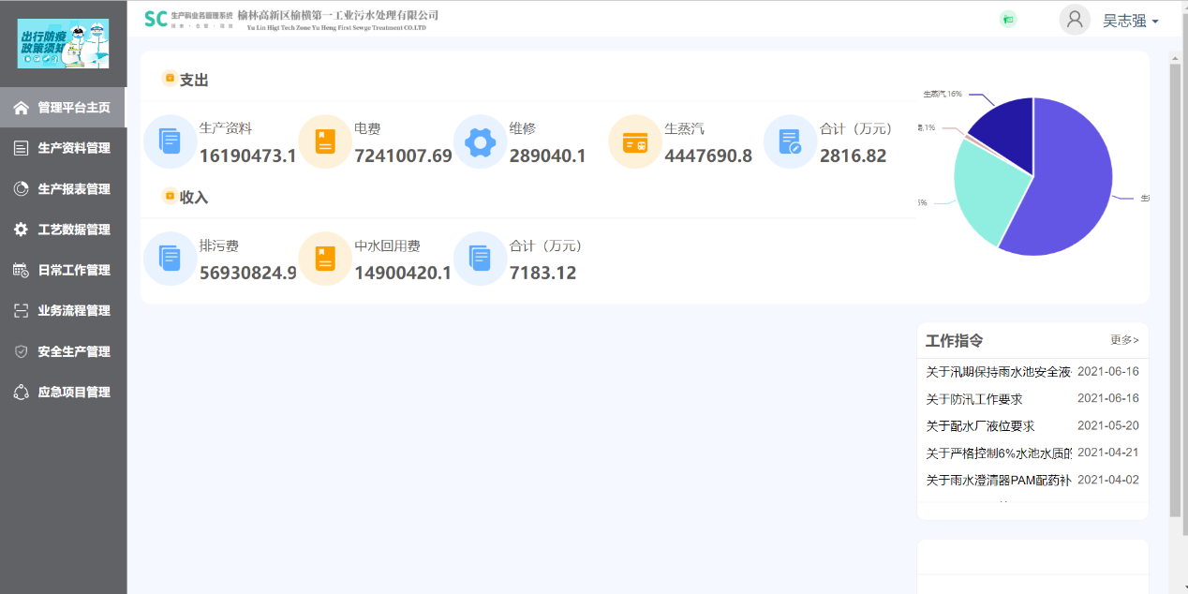
Task: Click the expense 合计 edit-document icon
Action: 790,141
